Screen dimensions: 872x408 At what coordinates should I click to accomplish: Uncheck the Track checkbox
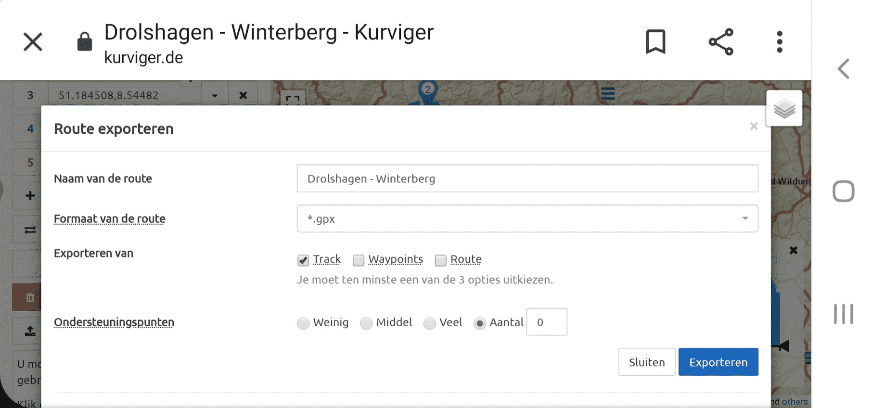[303, 260]
